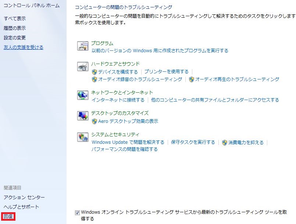
Task: Select パフォーマンスの問題を確認する
Action: point(125,149)
